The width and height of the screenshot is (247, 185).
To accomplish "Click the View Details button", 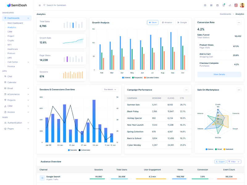I will [x=219, y=74].
